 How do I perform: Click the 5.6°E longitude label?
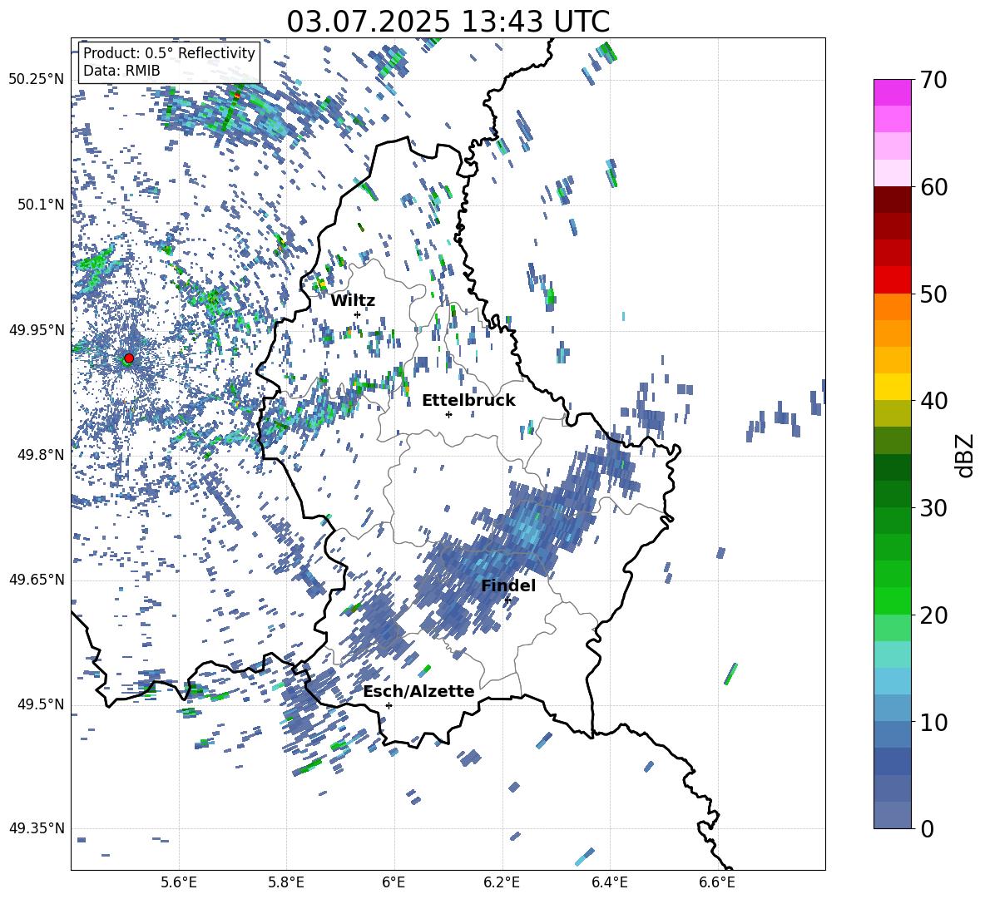pos(178,883)
